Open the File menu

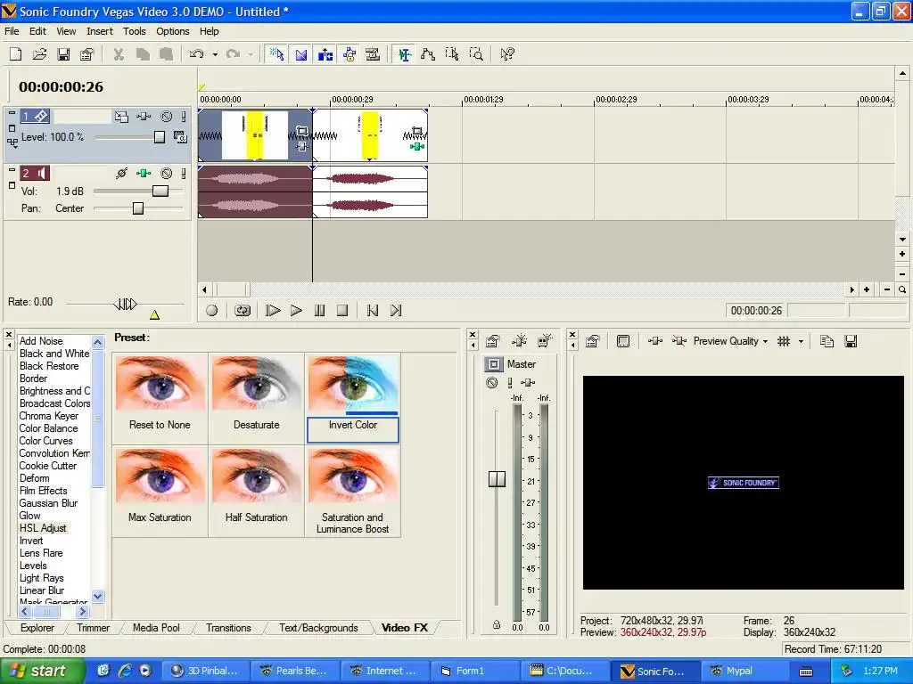[x=12, y=31]
